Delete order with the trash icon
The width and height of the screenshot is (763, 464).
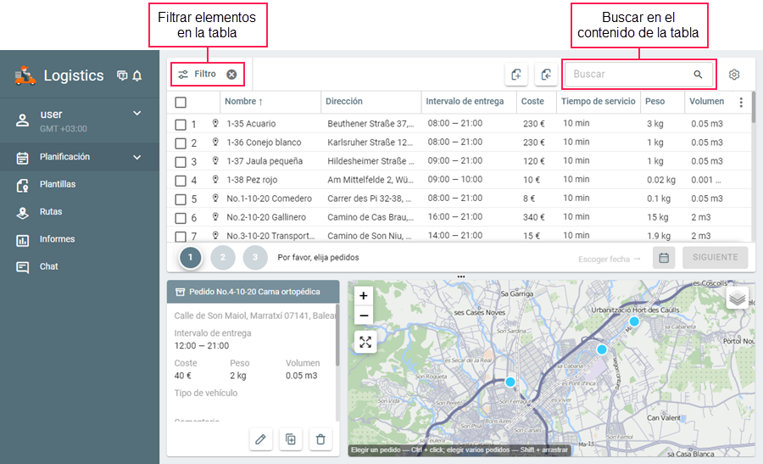coord(320,439)
